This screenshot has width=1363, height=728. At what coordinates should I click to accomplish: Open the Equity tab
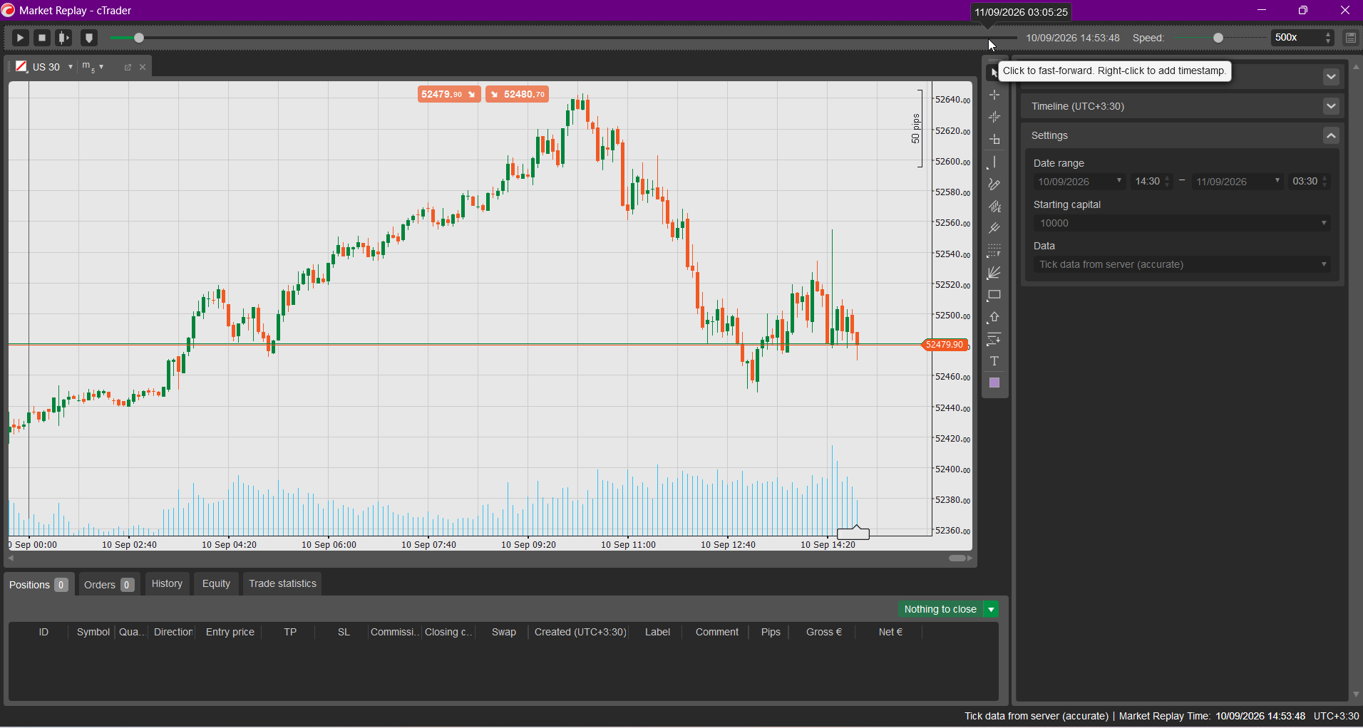216,583
